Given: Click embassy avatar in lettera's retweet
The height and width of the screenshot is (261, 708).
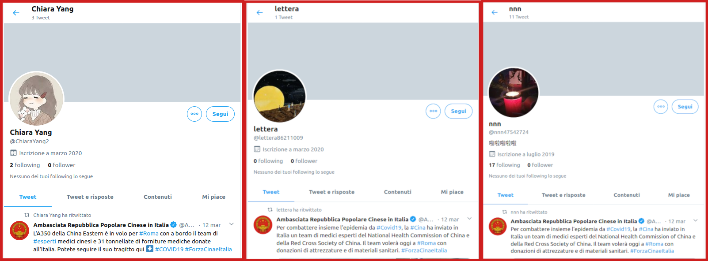Looking at the screenshot, I should coord(263,225).
